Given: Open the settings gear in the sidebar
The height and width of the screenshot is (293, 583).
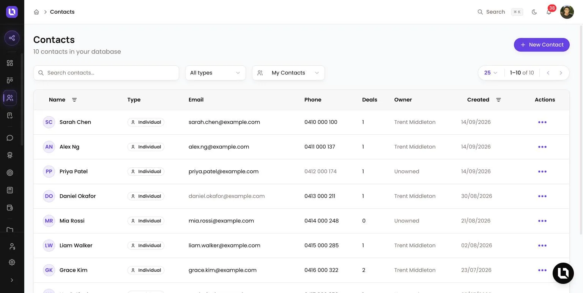Looking at the screenshot, I should pyautogui.click(x=12, y=262).
